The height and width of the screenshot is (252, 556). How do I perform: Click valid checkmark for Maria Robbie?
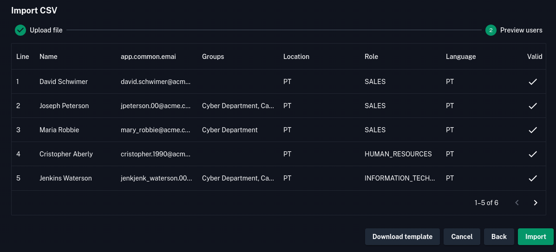(x=533, y=130)
